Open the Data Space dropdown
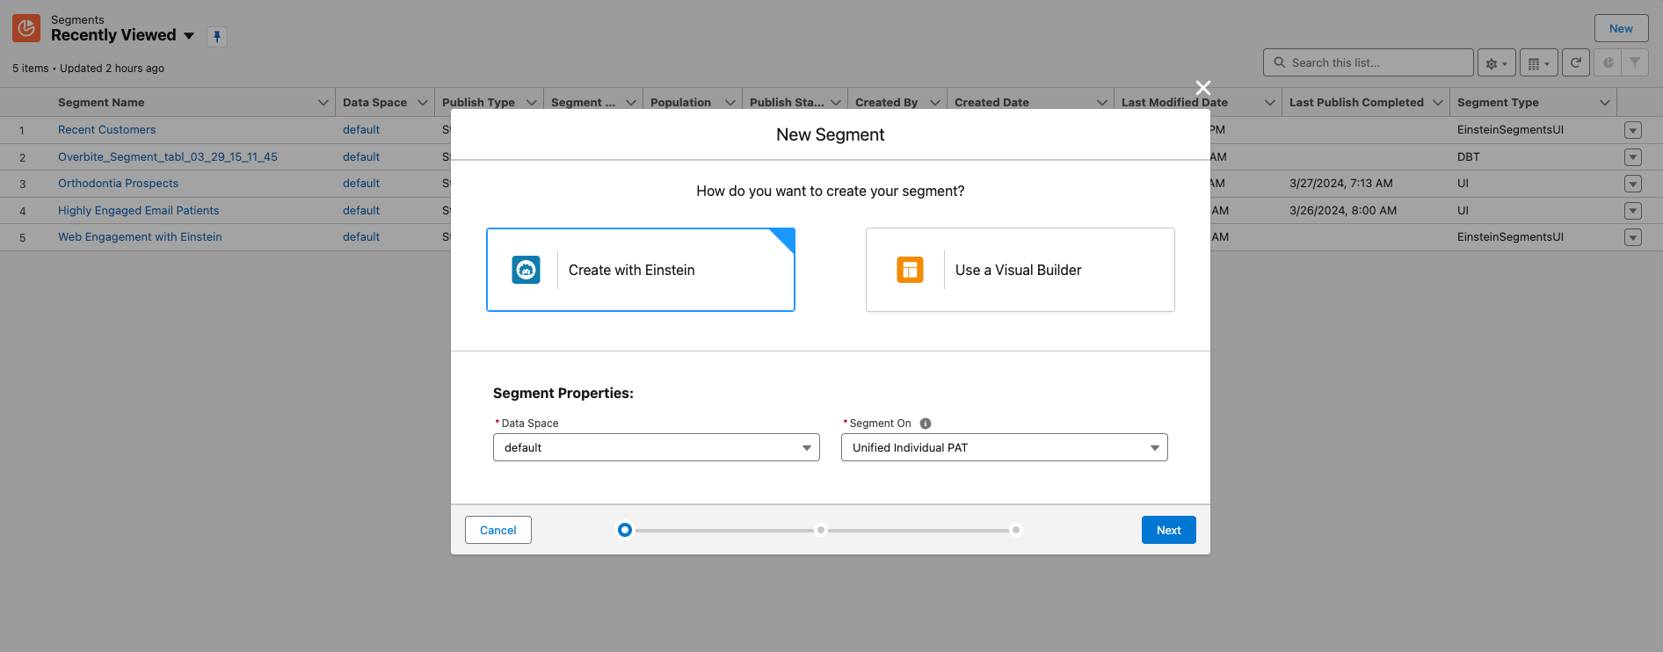The height and width of the screenshot is (652, 1663). tap(656, 447)
